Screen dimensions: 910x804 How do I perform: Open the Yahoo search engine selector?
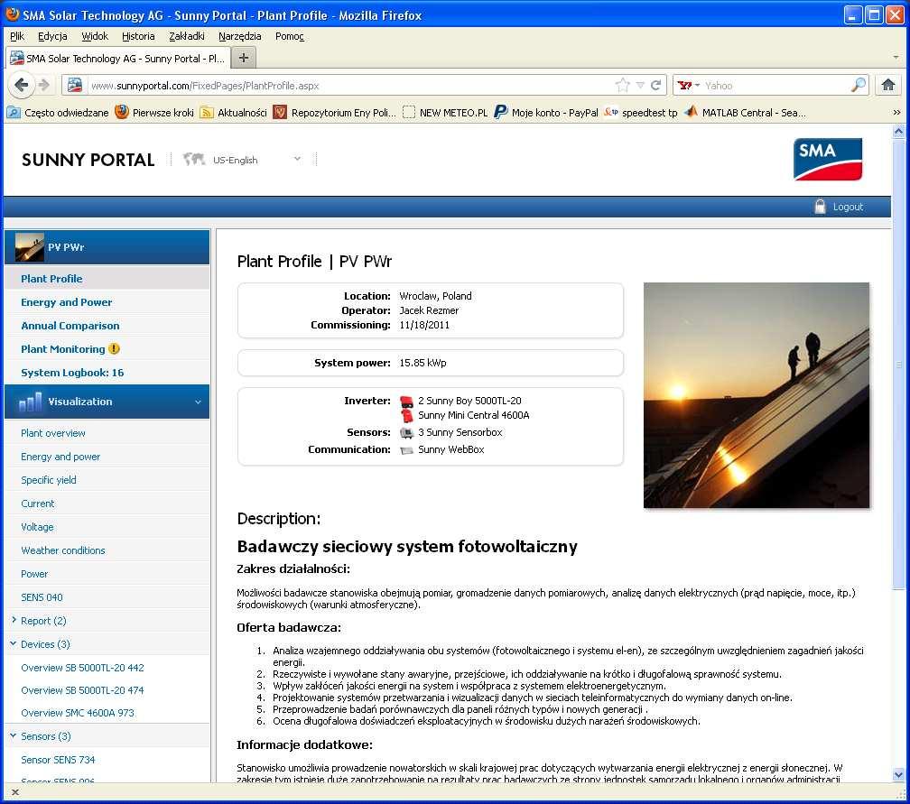(689, 85)
